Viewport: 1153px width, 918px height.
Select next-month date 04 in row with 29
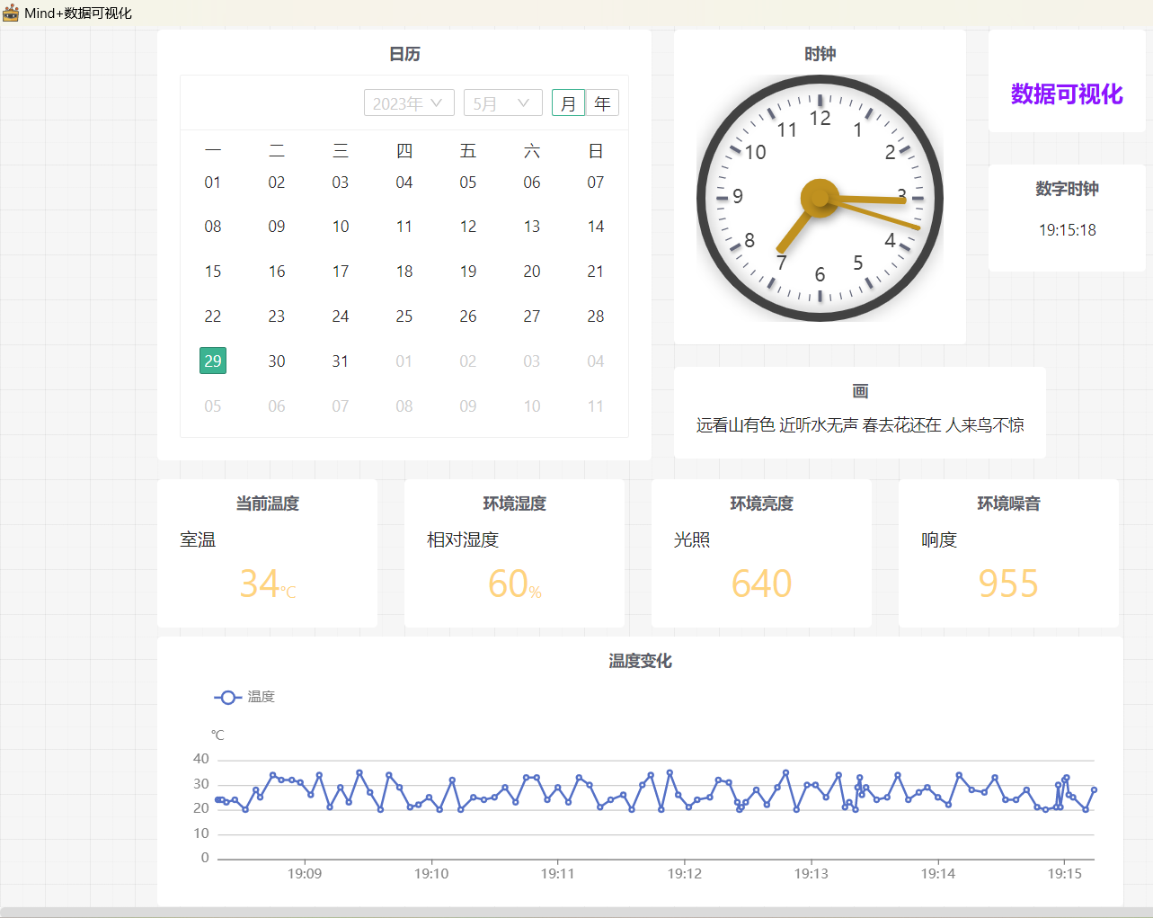(596, 361)
